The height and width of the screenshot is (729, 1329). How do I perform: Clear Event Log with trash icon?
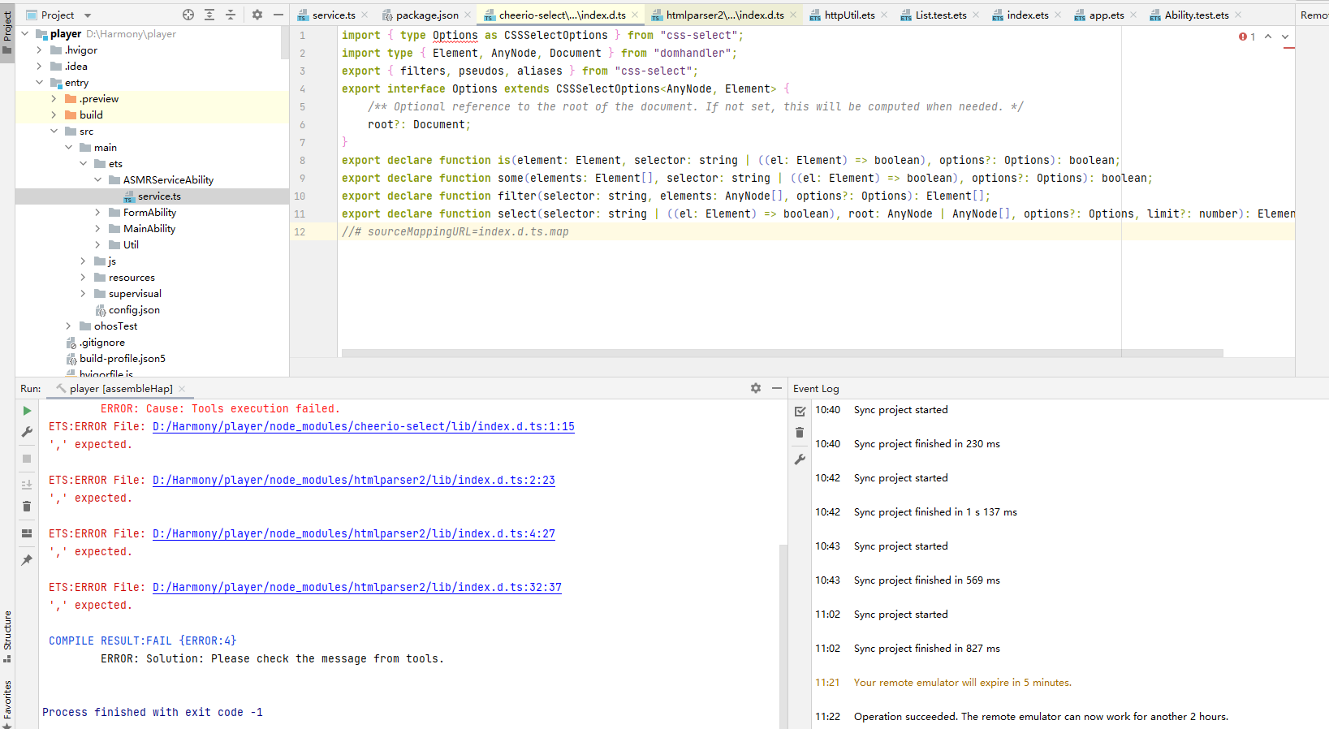tap(800, 433)
